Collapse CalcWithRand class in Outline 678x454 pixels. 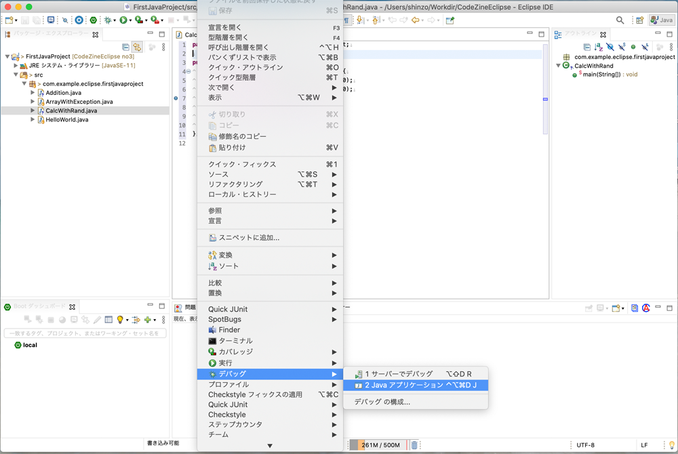point(558,66)
